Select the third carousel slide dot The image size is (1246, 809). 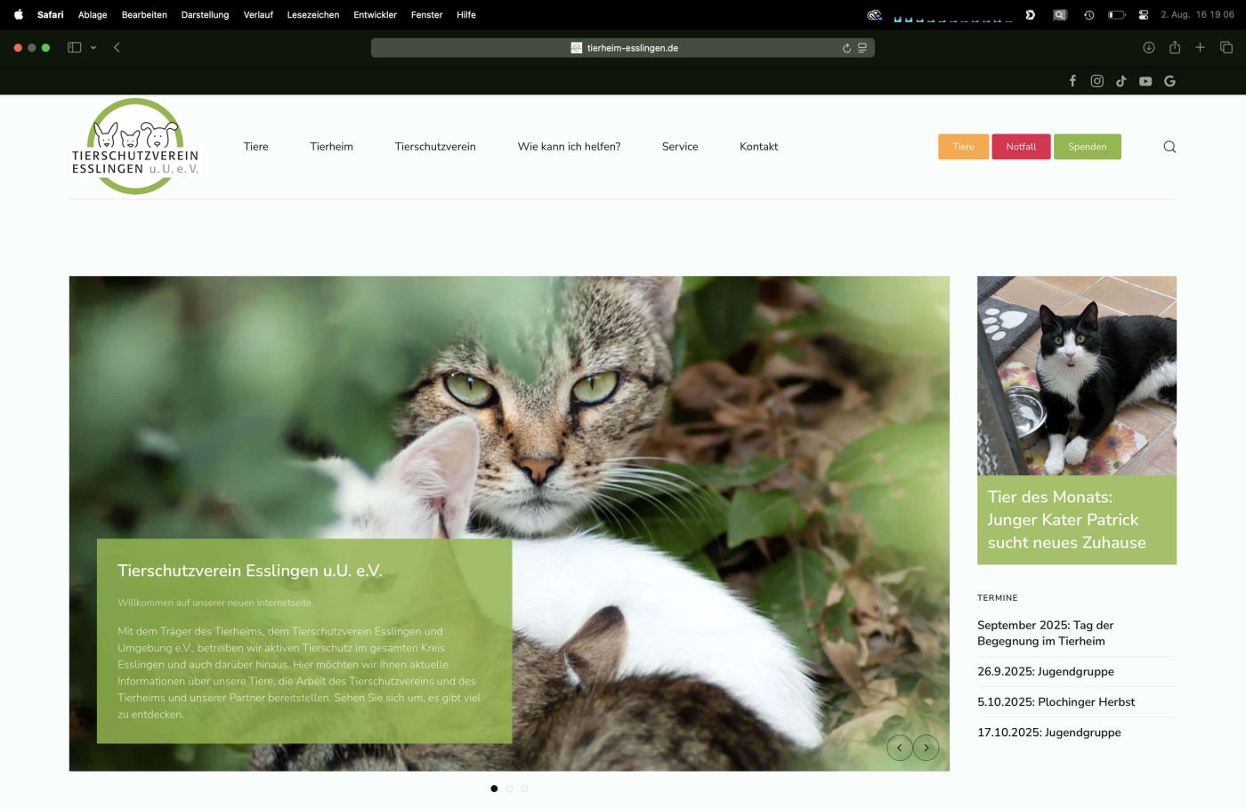point(524,789)
